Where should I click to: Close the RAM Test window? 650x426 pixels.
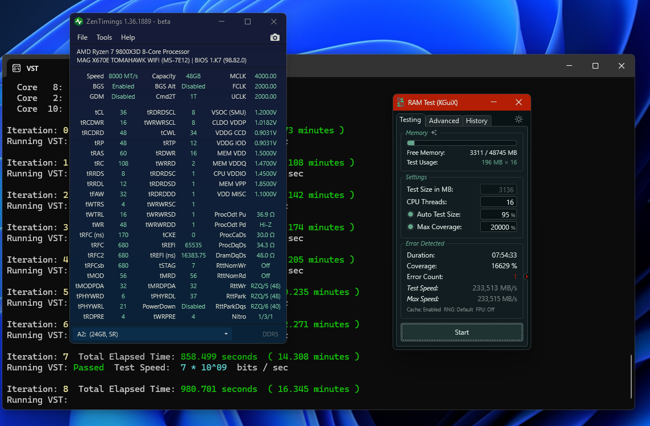[x=518, y=102]
